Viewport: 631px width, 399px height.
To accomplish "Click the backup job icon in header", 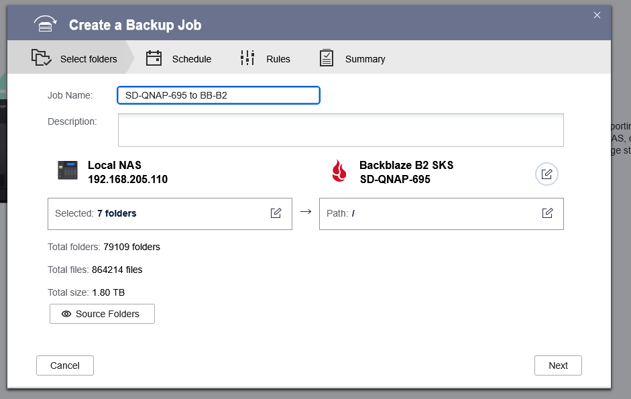I will [x=45, y=24].
